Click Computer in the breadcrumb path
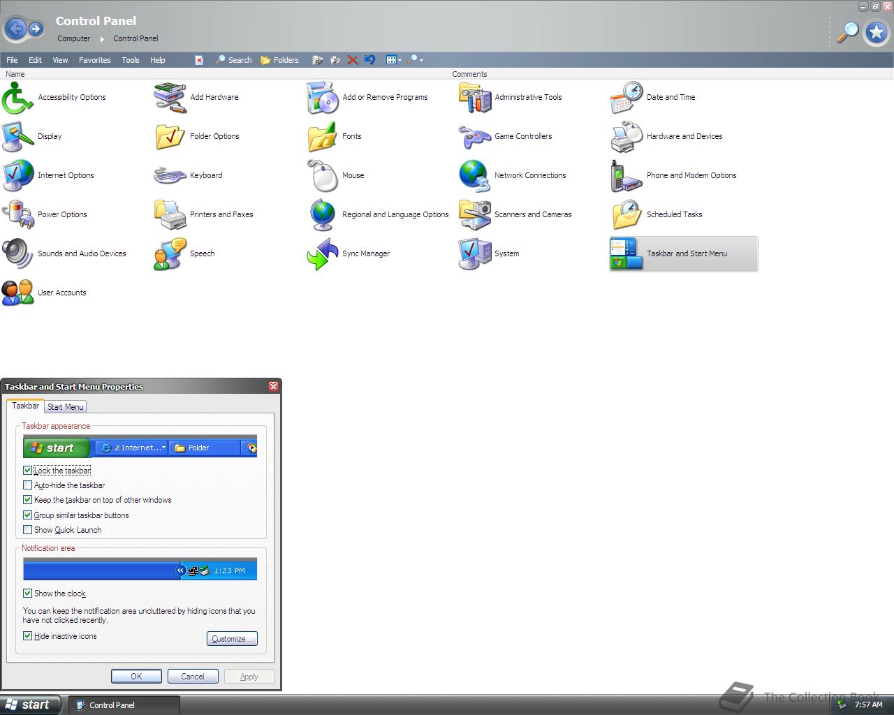This screenshot has height=715, width=894. pos(73,39)
